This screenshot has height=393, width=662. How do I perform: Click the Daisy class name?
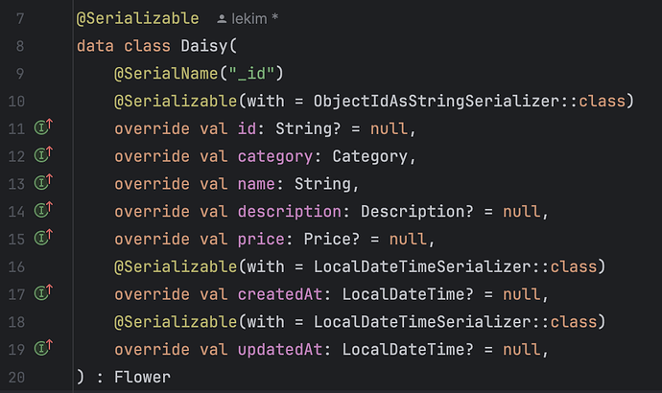pos(199,46)
